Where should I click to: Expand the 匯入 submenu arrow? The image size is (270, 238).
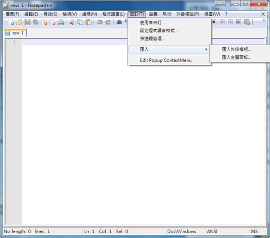tap(206, 49)
